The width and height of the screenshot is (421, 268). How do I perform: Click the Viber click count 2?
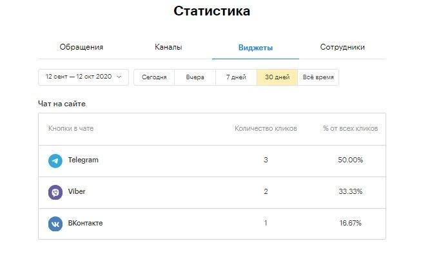tap(266, 191)
